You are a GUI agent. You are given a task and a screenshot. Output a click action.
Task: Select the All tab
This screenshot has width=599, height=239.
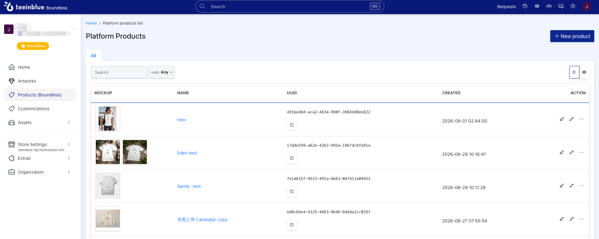93,56
